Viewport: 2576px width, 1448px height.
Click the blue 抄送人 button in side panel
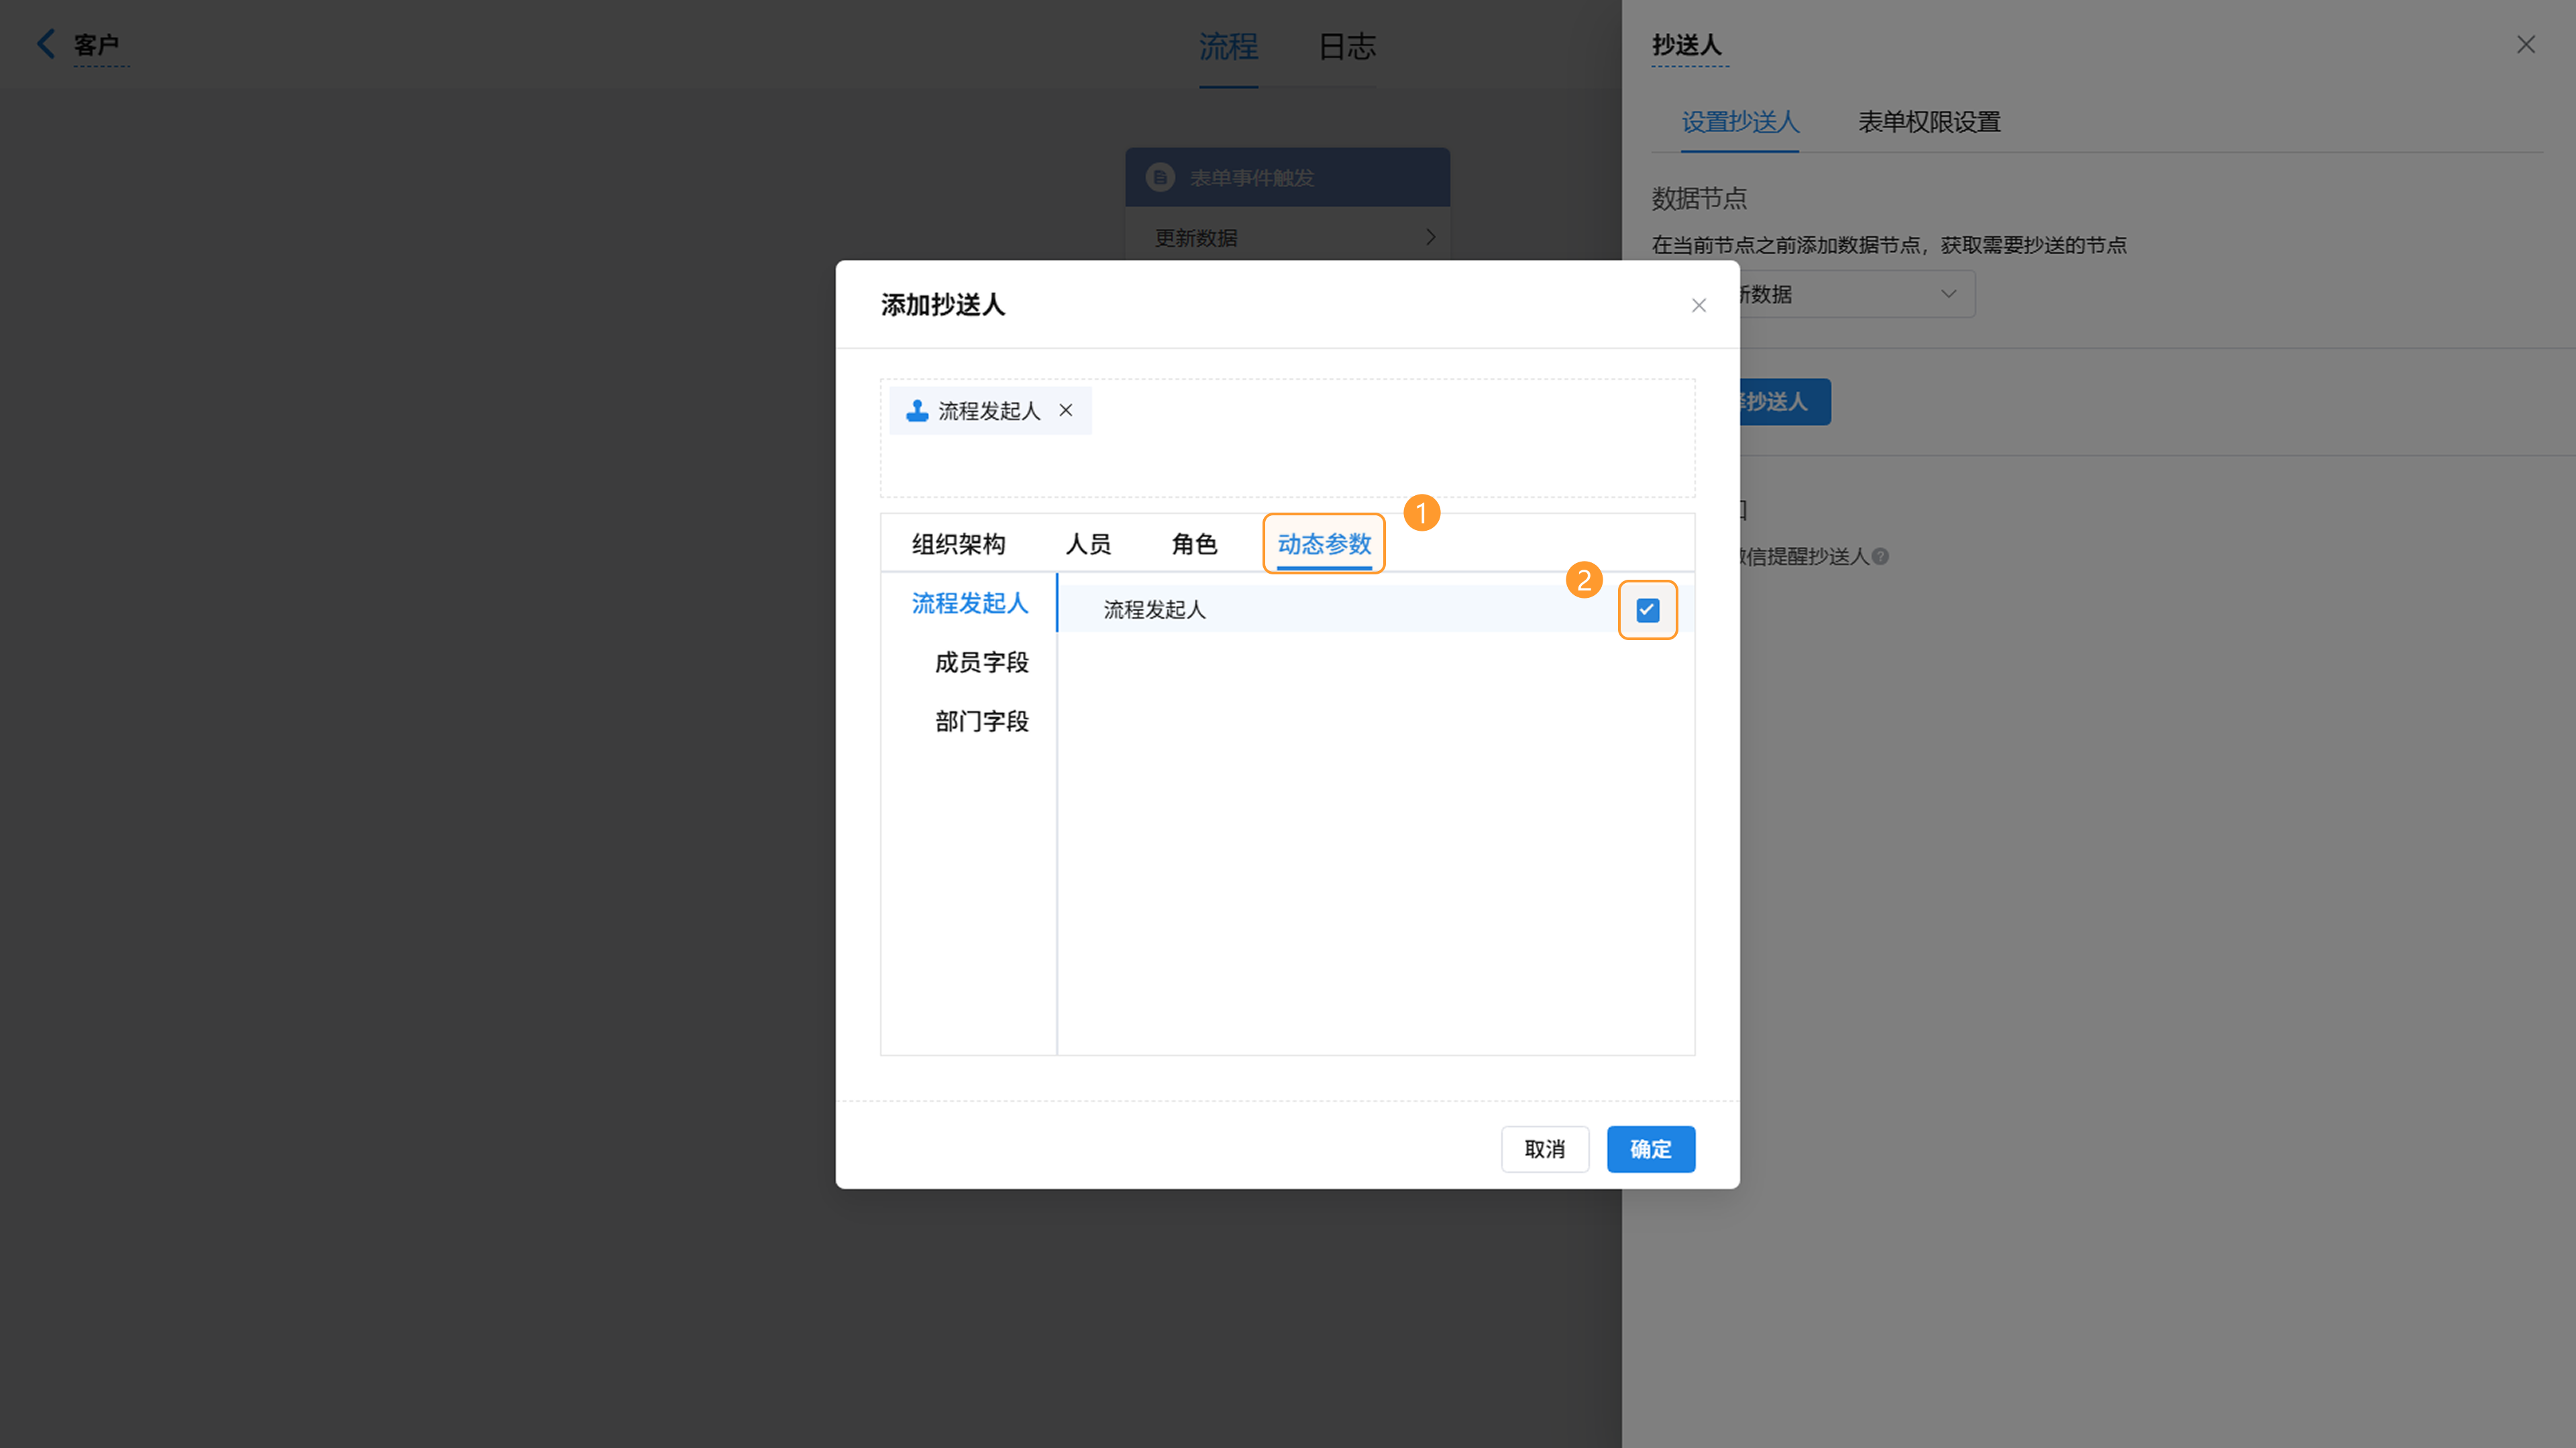point(1784,402)
